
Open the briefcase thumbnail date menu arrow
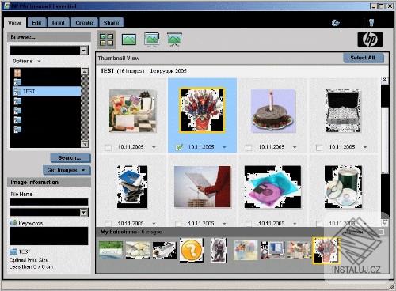point(365,147)
